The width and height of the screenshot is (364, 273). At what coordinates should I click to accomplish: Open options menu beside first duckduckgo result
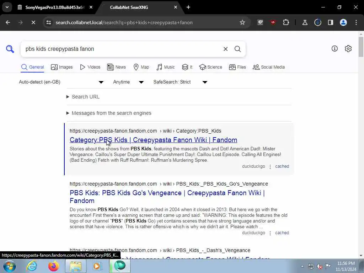[x=270, y=167]
